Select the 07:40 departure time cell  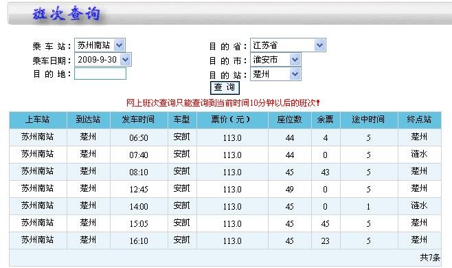139,155
